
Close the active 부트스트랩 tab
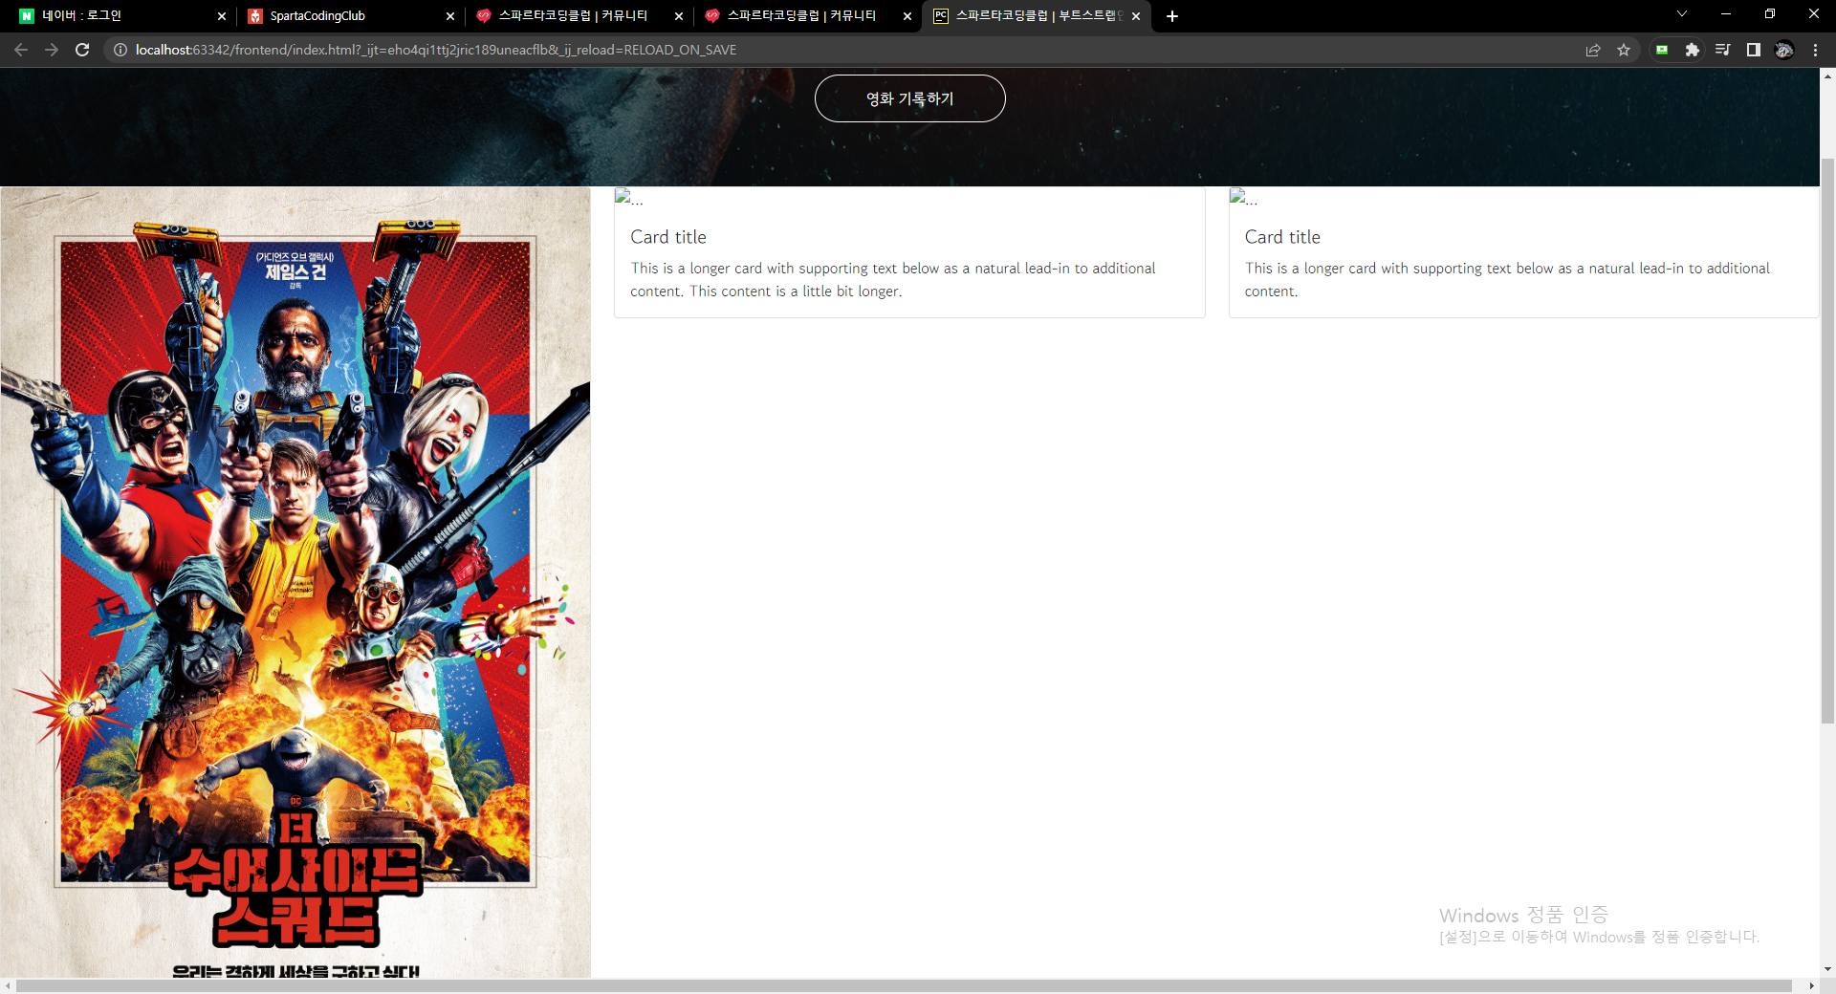(1136, 16)
